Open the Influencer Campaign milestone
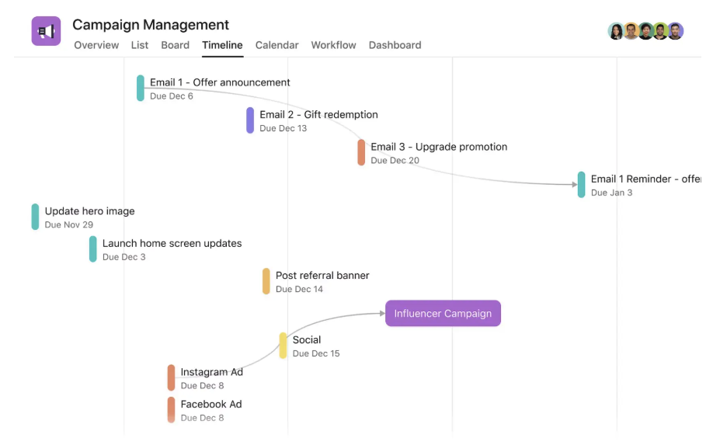720x445 pixels. point(443,314)
